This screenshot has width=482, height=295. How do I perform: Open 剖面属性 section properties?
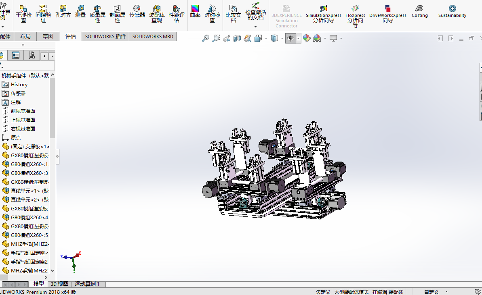(x=117, y=14)
